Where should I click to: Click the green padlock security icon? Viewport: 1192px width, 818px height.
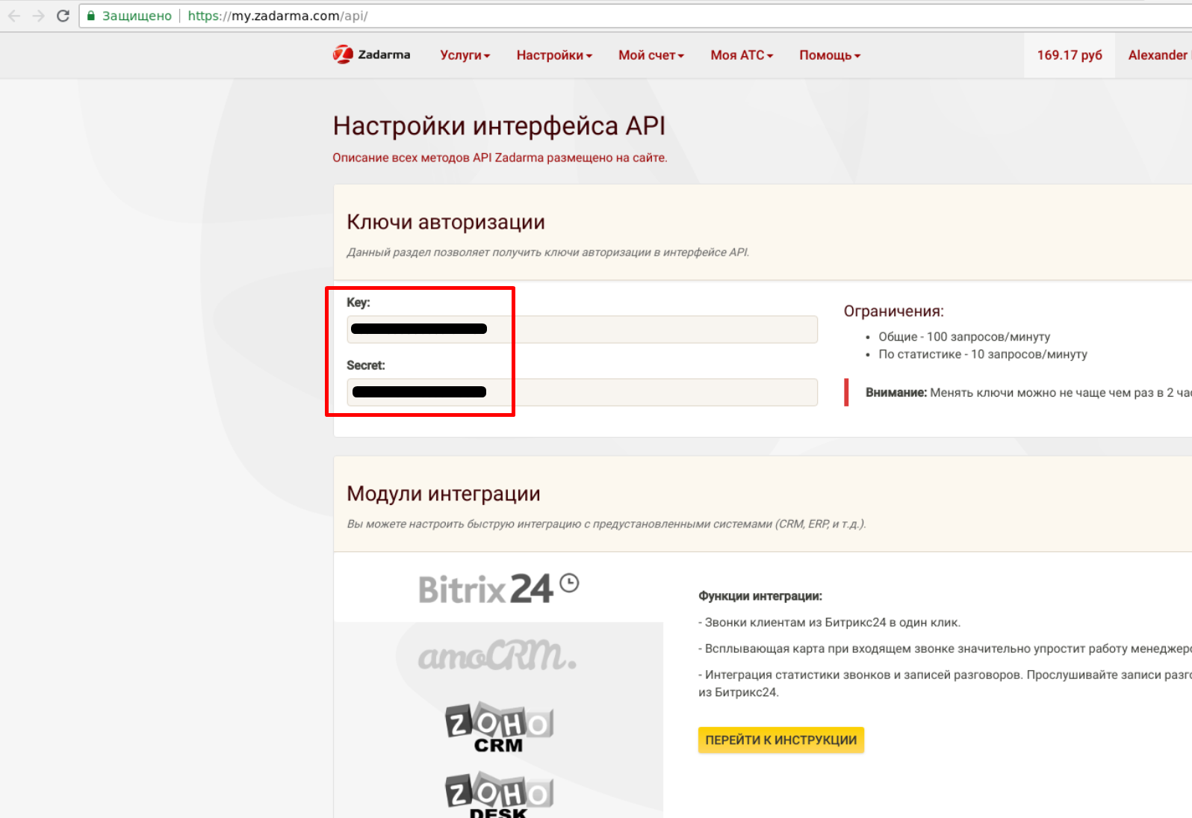point(91,16)
